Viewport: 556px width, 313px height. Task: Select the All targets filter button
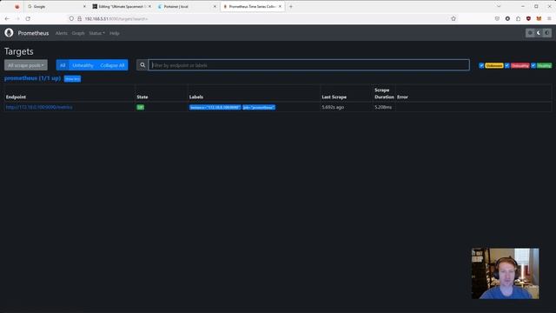[x=63, y=65]
